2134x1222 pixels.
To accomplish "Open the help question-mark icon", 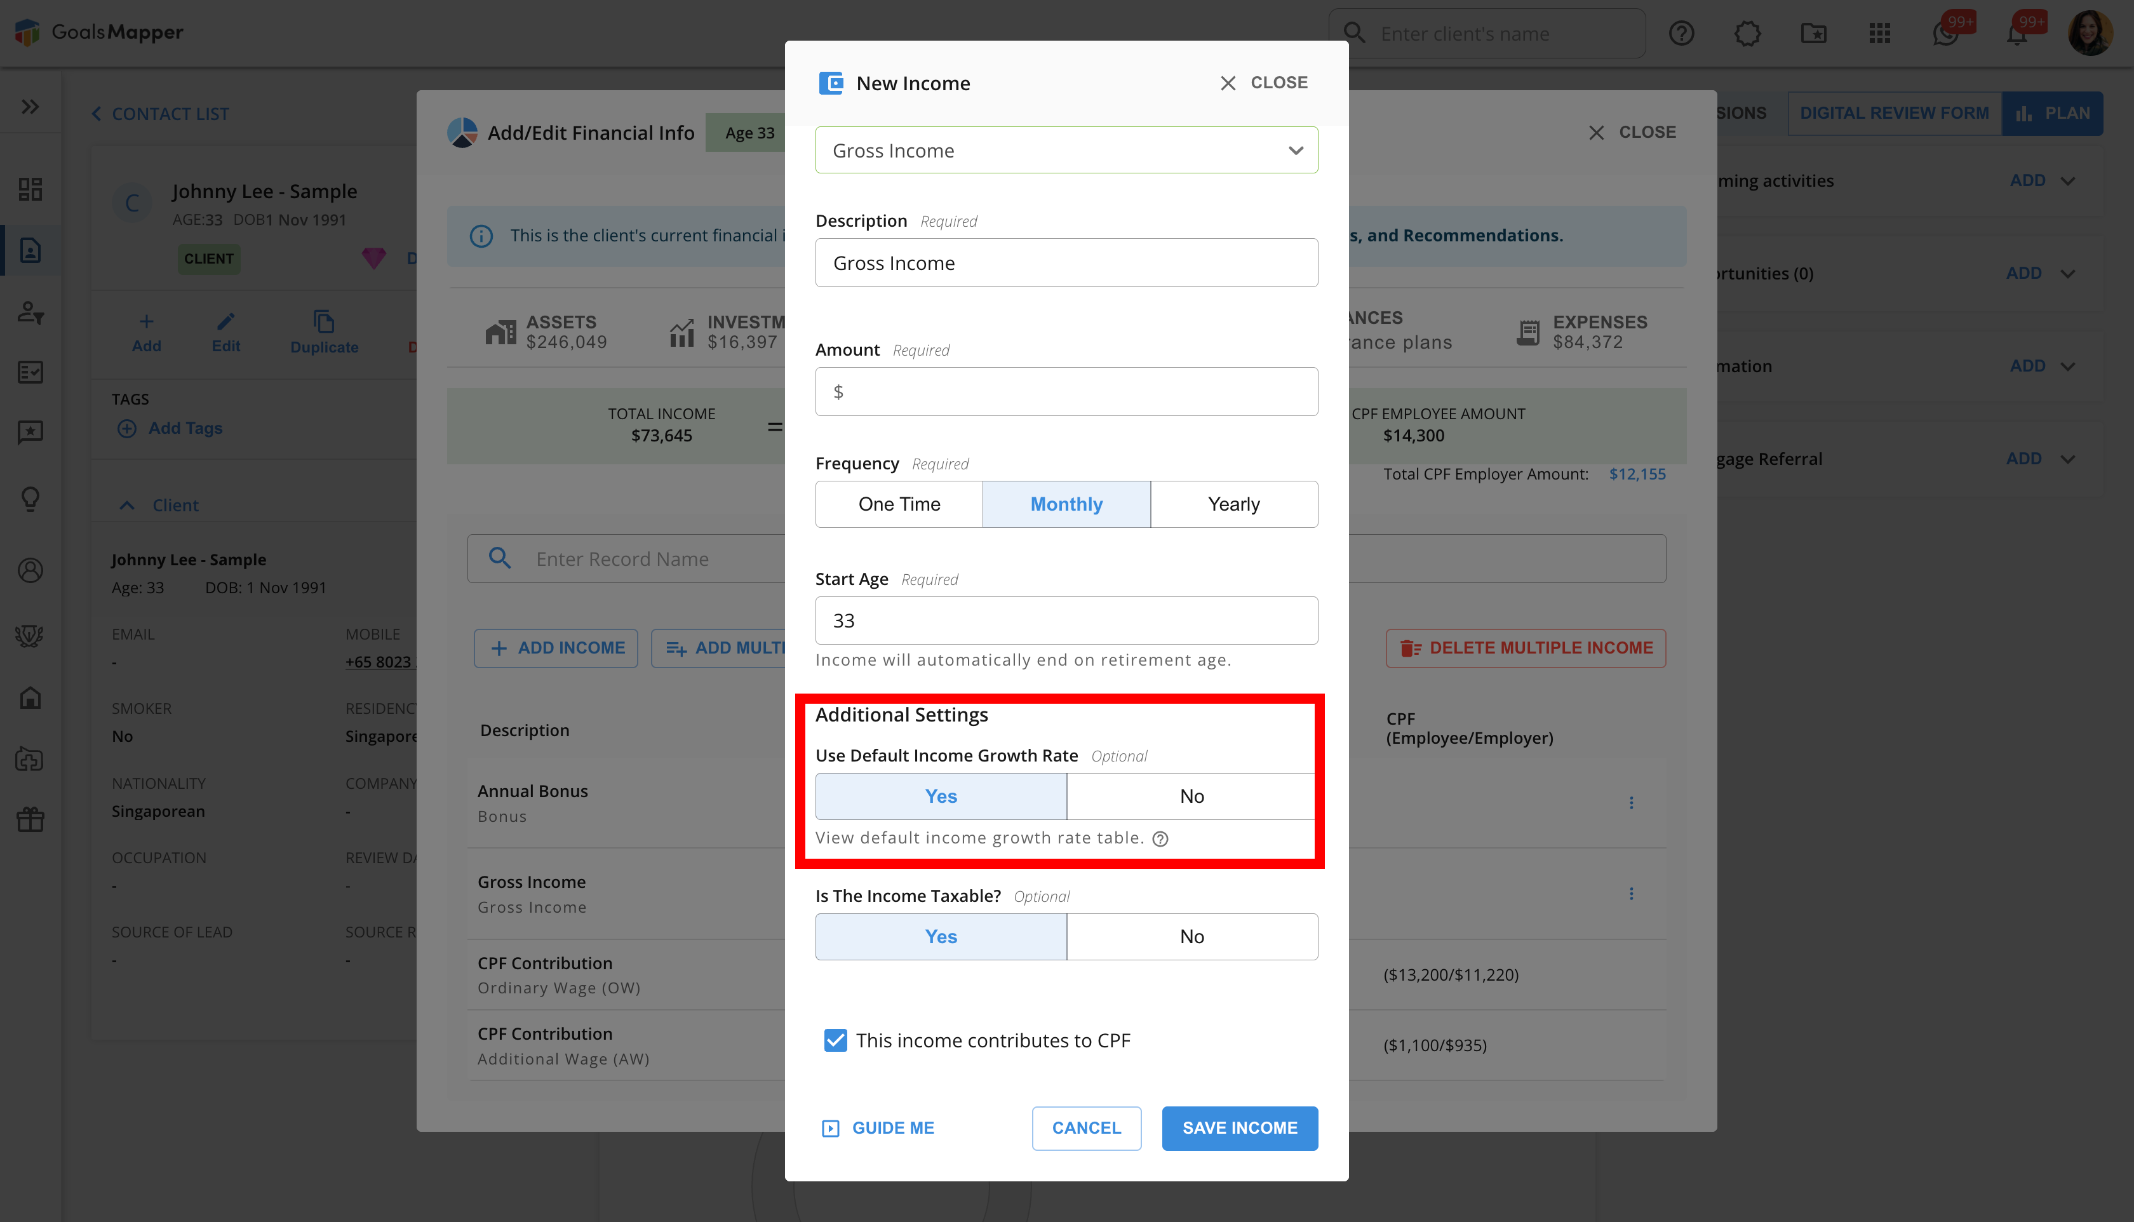I will click(x=1681, y=34).
